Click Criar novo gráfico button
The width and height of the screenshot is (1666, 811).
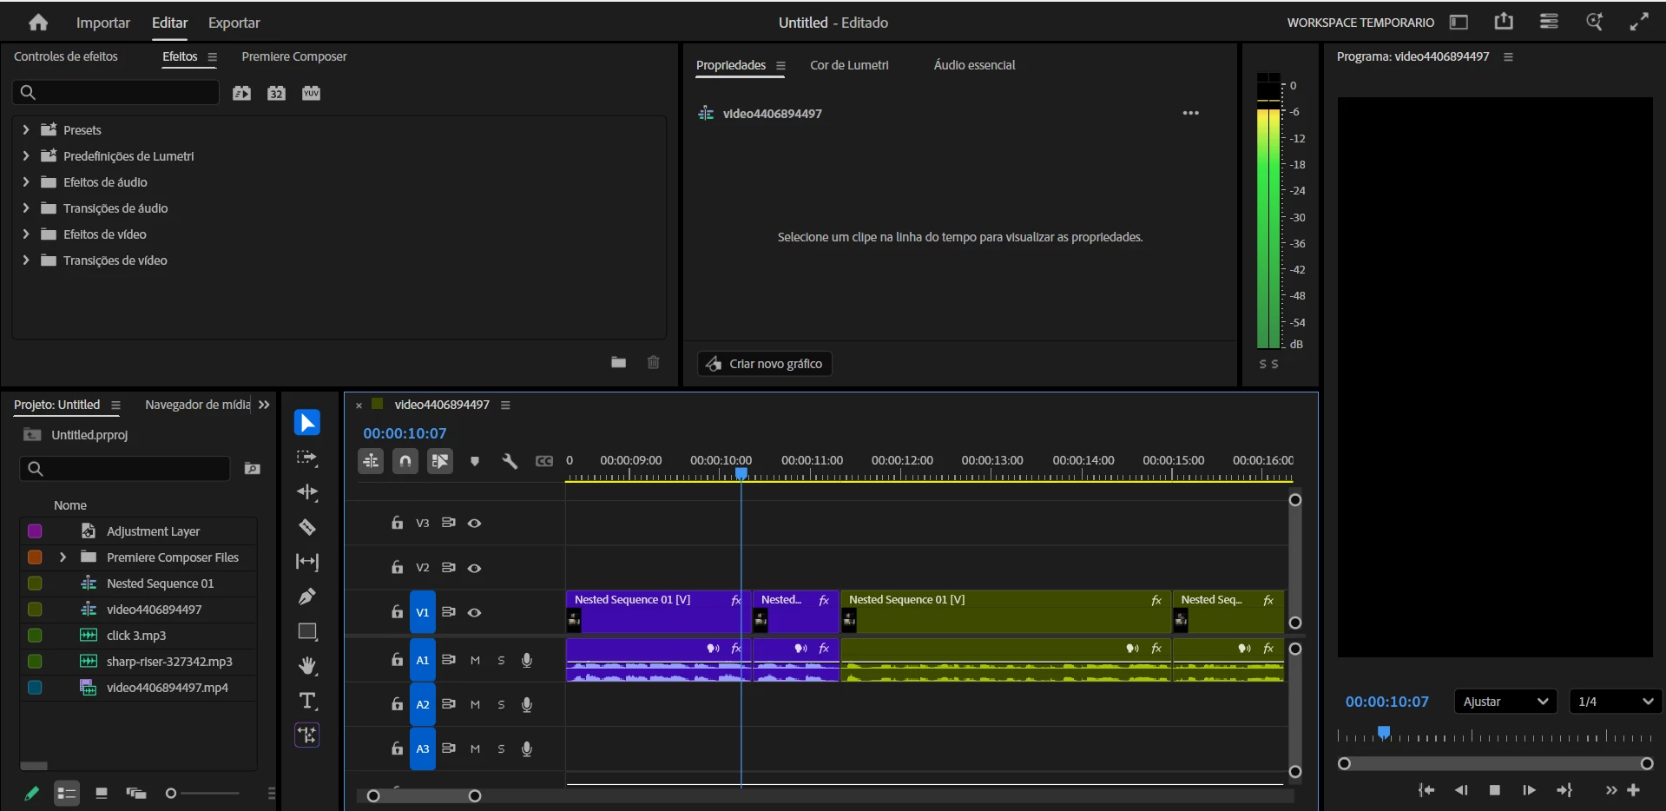pyautogui.click(x=765, y=364)
